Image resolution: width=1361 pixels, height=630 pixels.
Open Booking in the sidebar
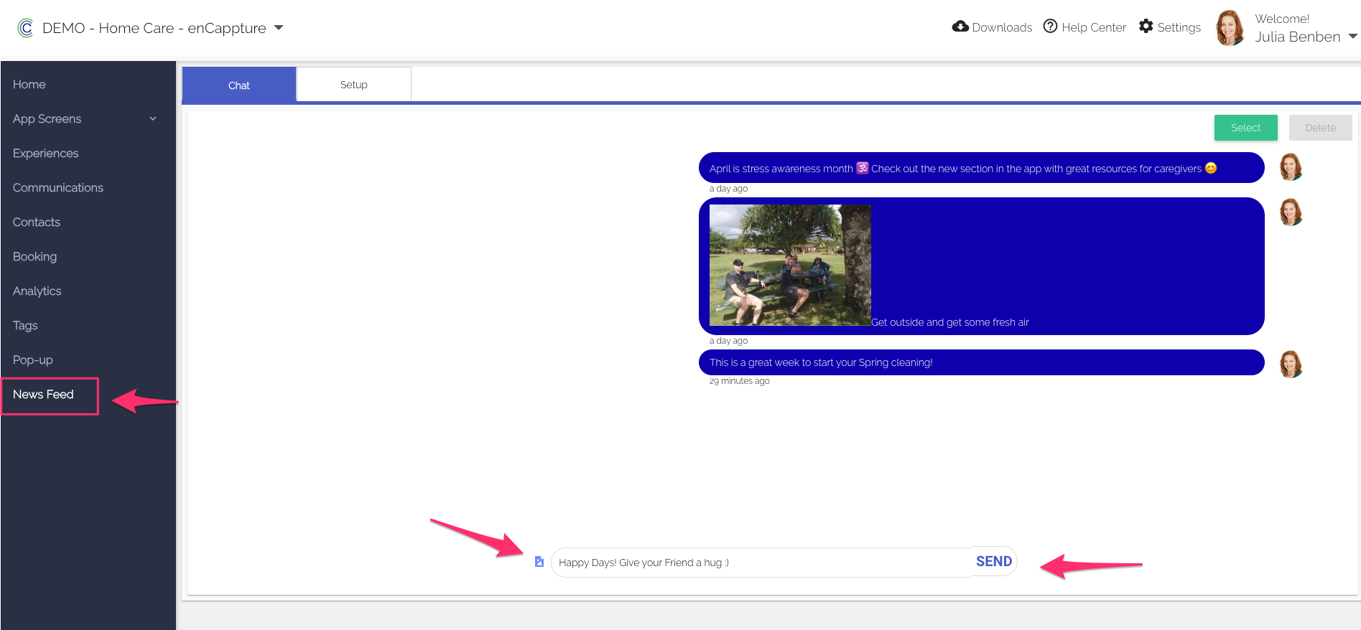pos(34,257)
